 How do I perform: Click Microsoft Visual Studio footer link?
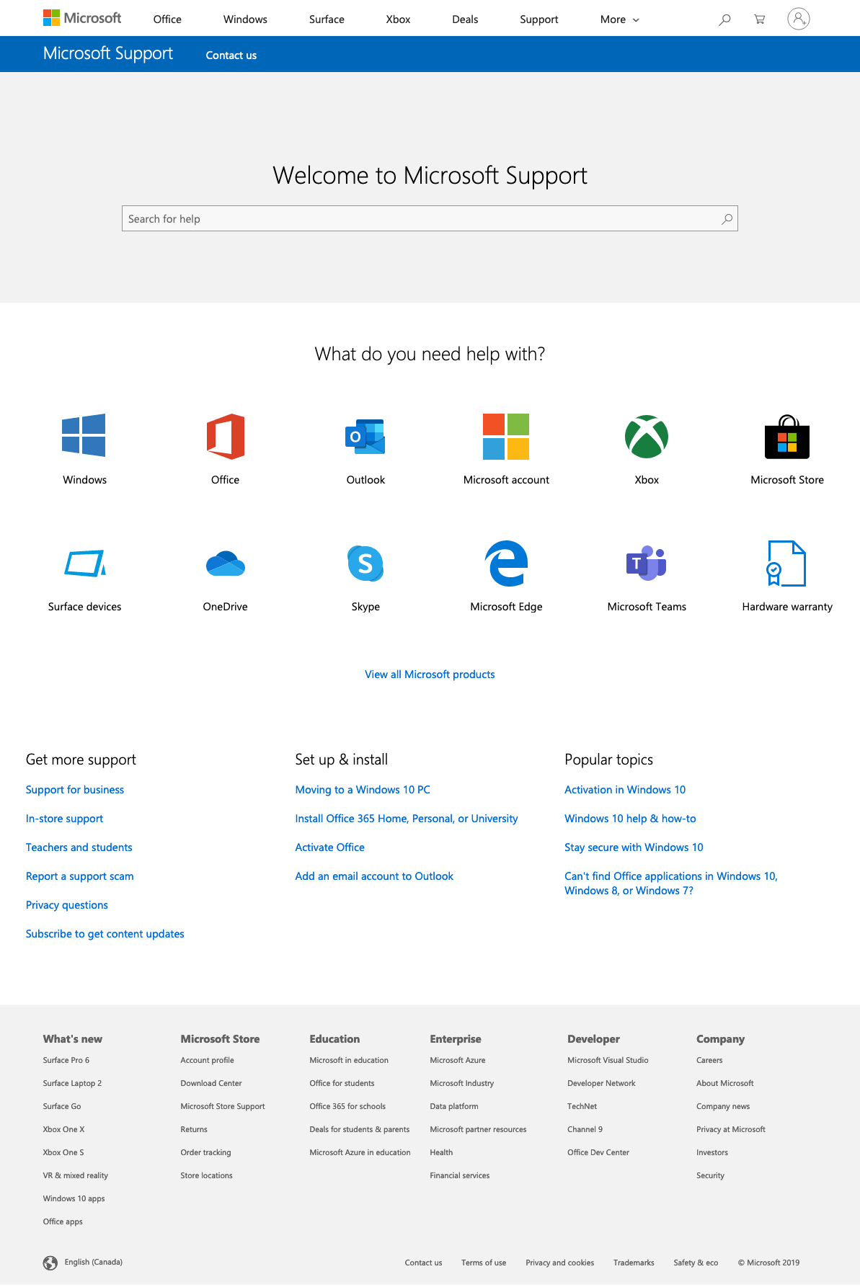coord(608,1060)
